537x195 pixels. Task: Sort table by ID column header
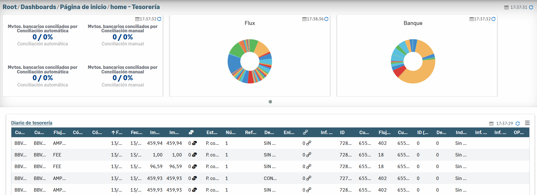pyautogui.click(x=342, y=132)
